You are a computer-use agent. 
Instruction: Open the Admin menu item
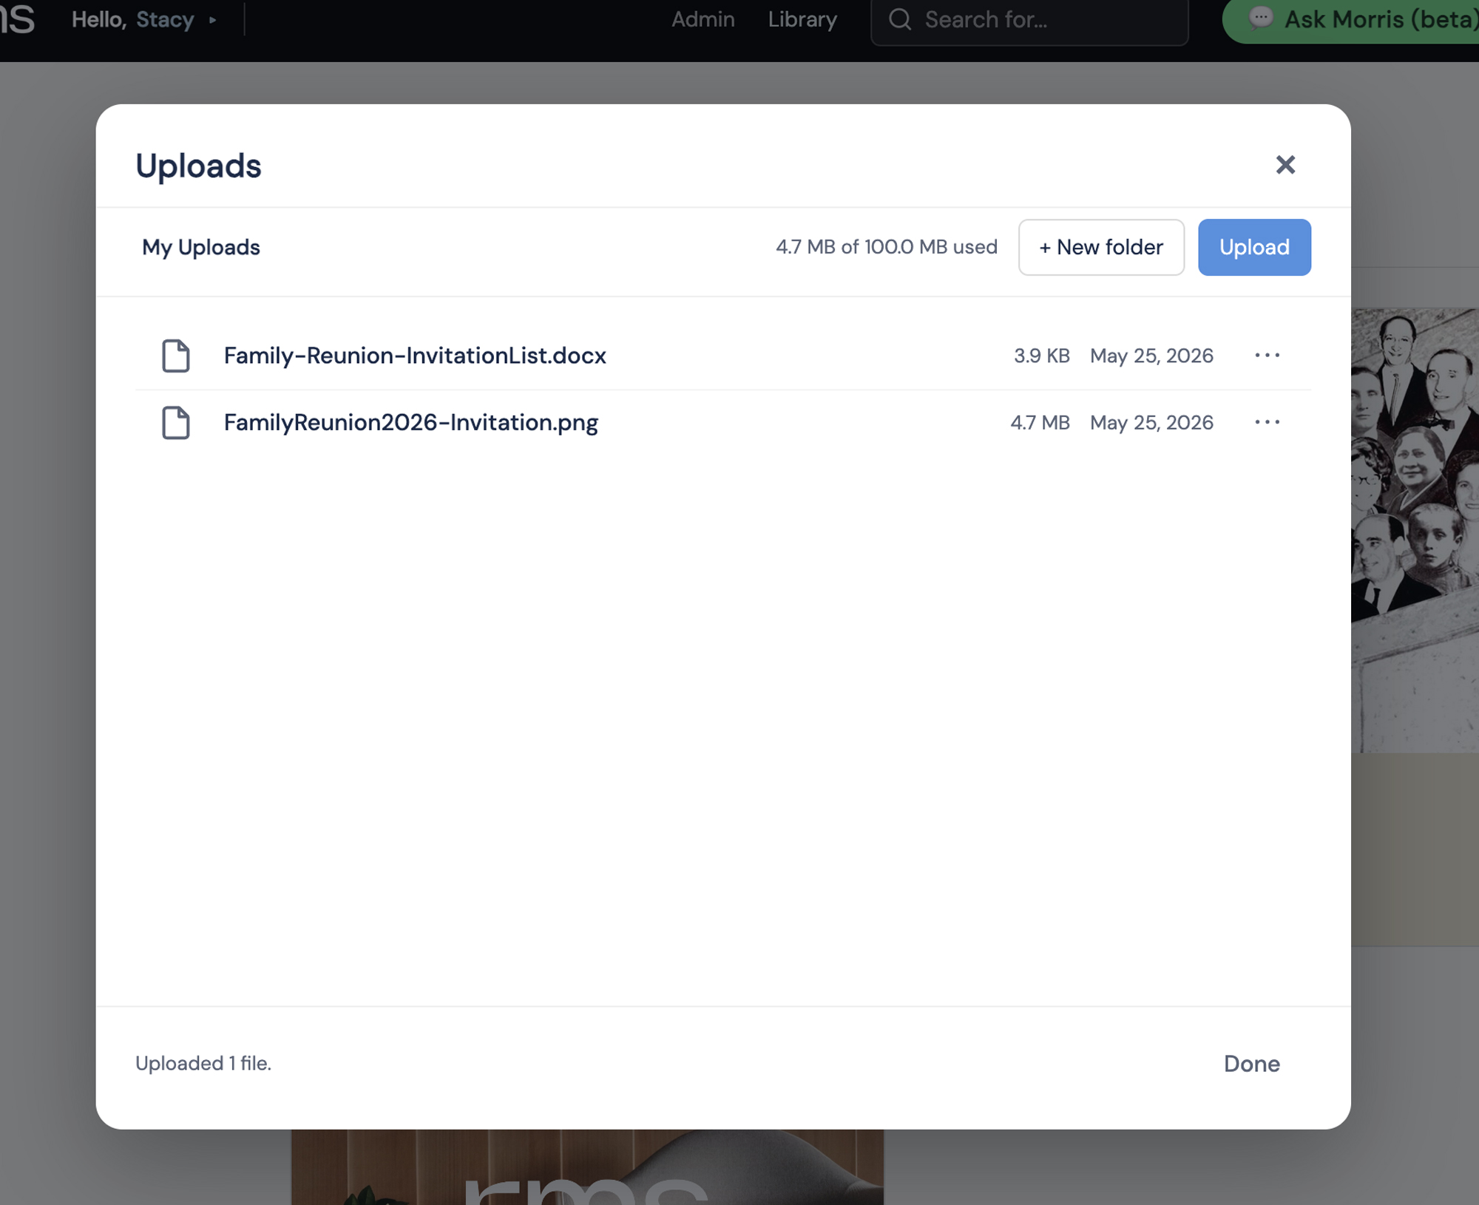pyautogui.click(x=703, y=19)
